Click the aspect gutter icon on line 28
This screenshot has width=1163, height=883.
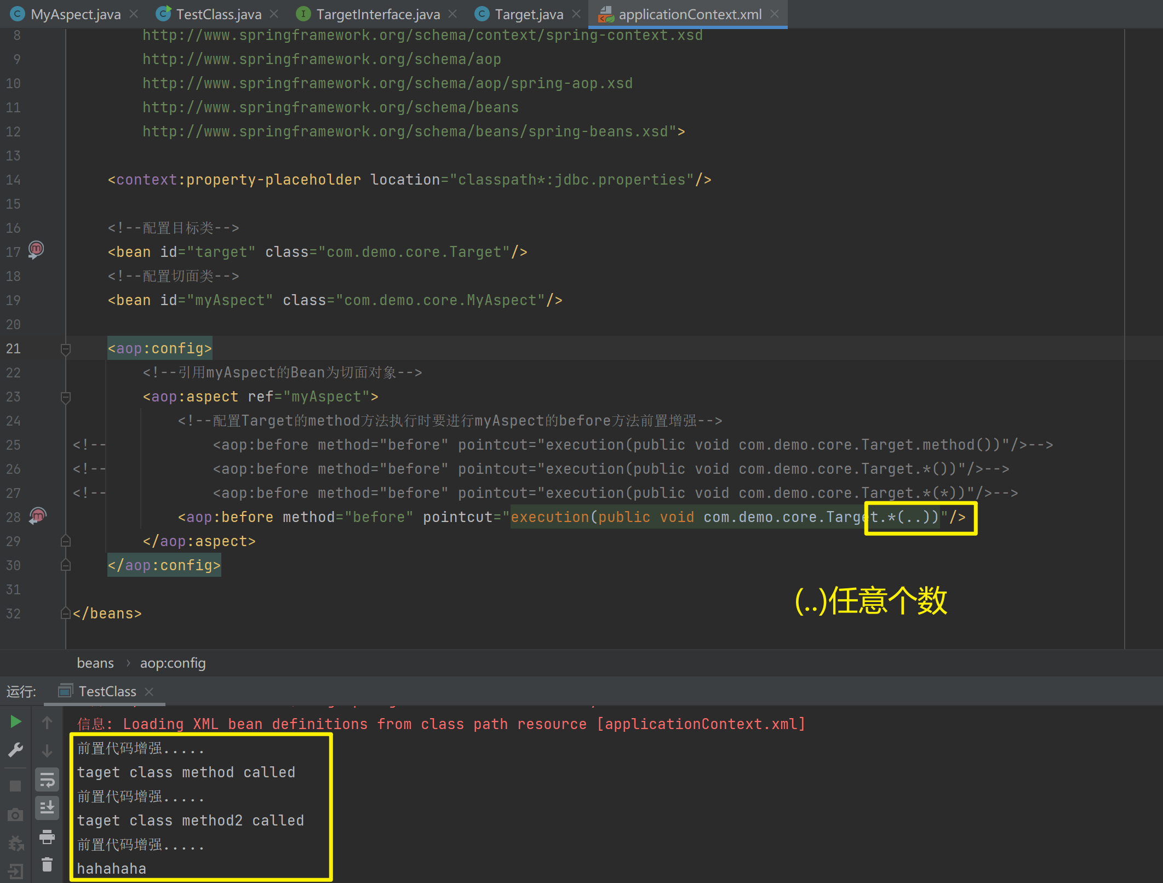(37, 515)
